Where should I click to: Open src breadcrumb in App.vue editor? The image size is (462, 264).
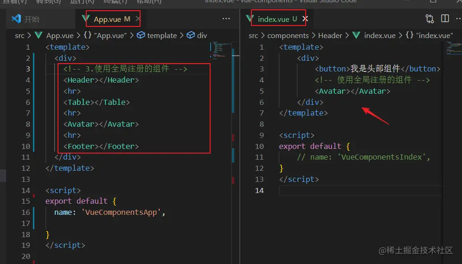pyautogui.click(x=20, y=36)
